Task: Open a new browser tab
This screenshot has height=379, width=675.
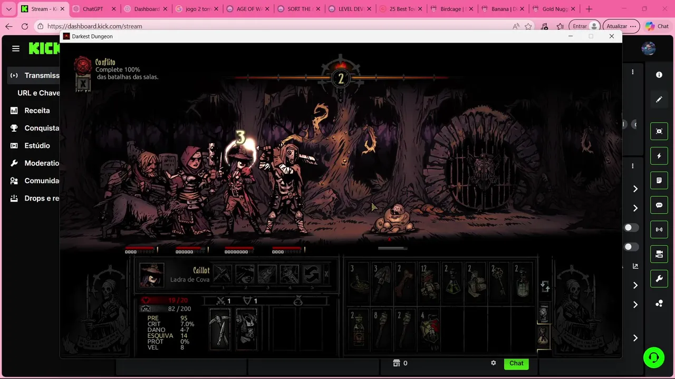Action: (x=589, y=9)
